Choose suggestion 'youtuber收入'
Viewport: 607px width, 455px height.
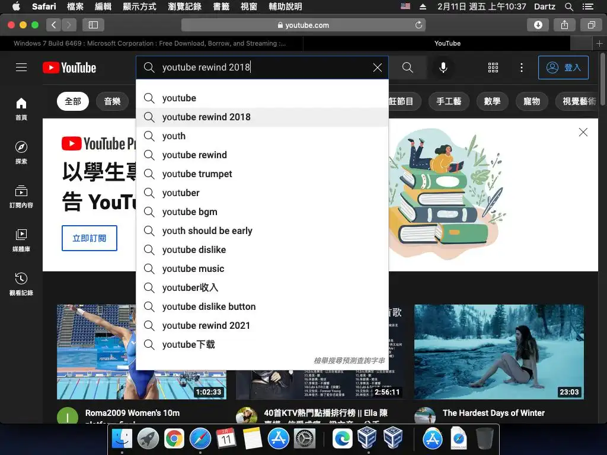click(263, 287)
